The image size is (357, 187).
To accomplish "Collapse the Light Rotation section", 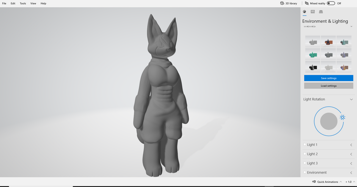I will (x=351, y=99).
